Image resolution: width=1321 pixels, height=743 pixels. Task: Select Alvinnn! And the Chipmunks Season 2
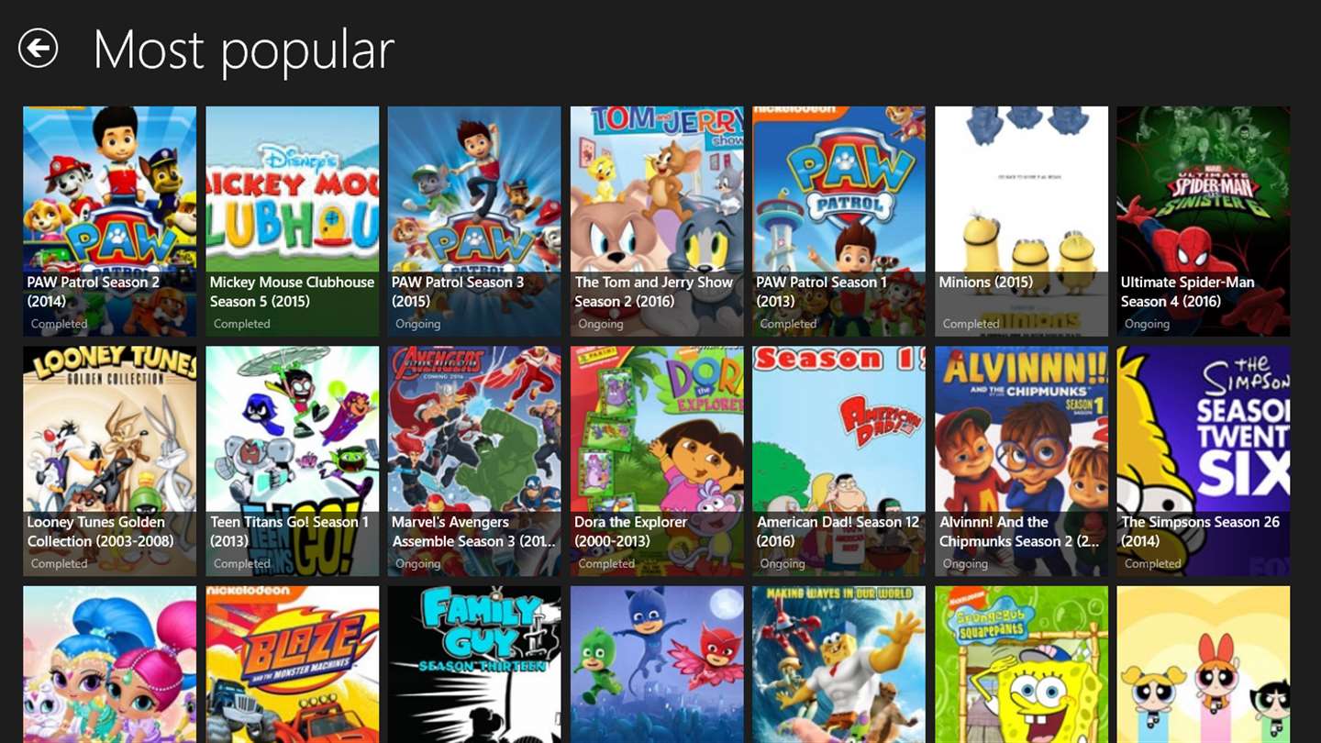[1021, 461]
